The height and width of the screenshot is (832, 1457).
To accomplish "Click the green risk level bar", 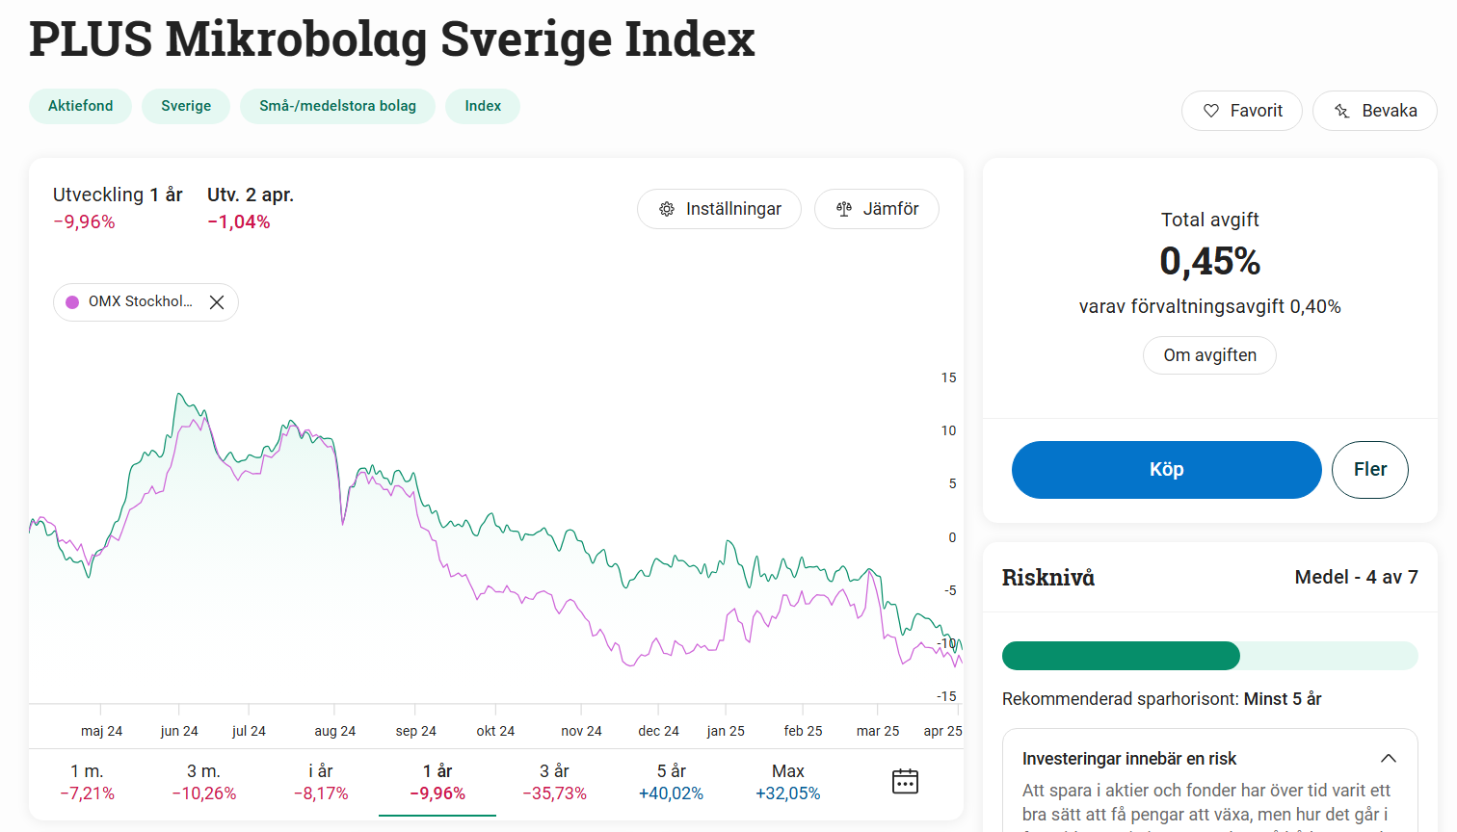I will (x=1121, y=656).
